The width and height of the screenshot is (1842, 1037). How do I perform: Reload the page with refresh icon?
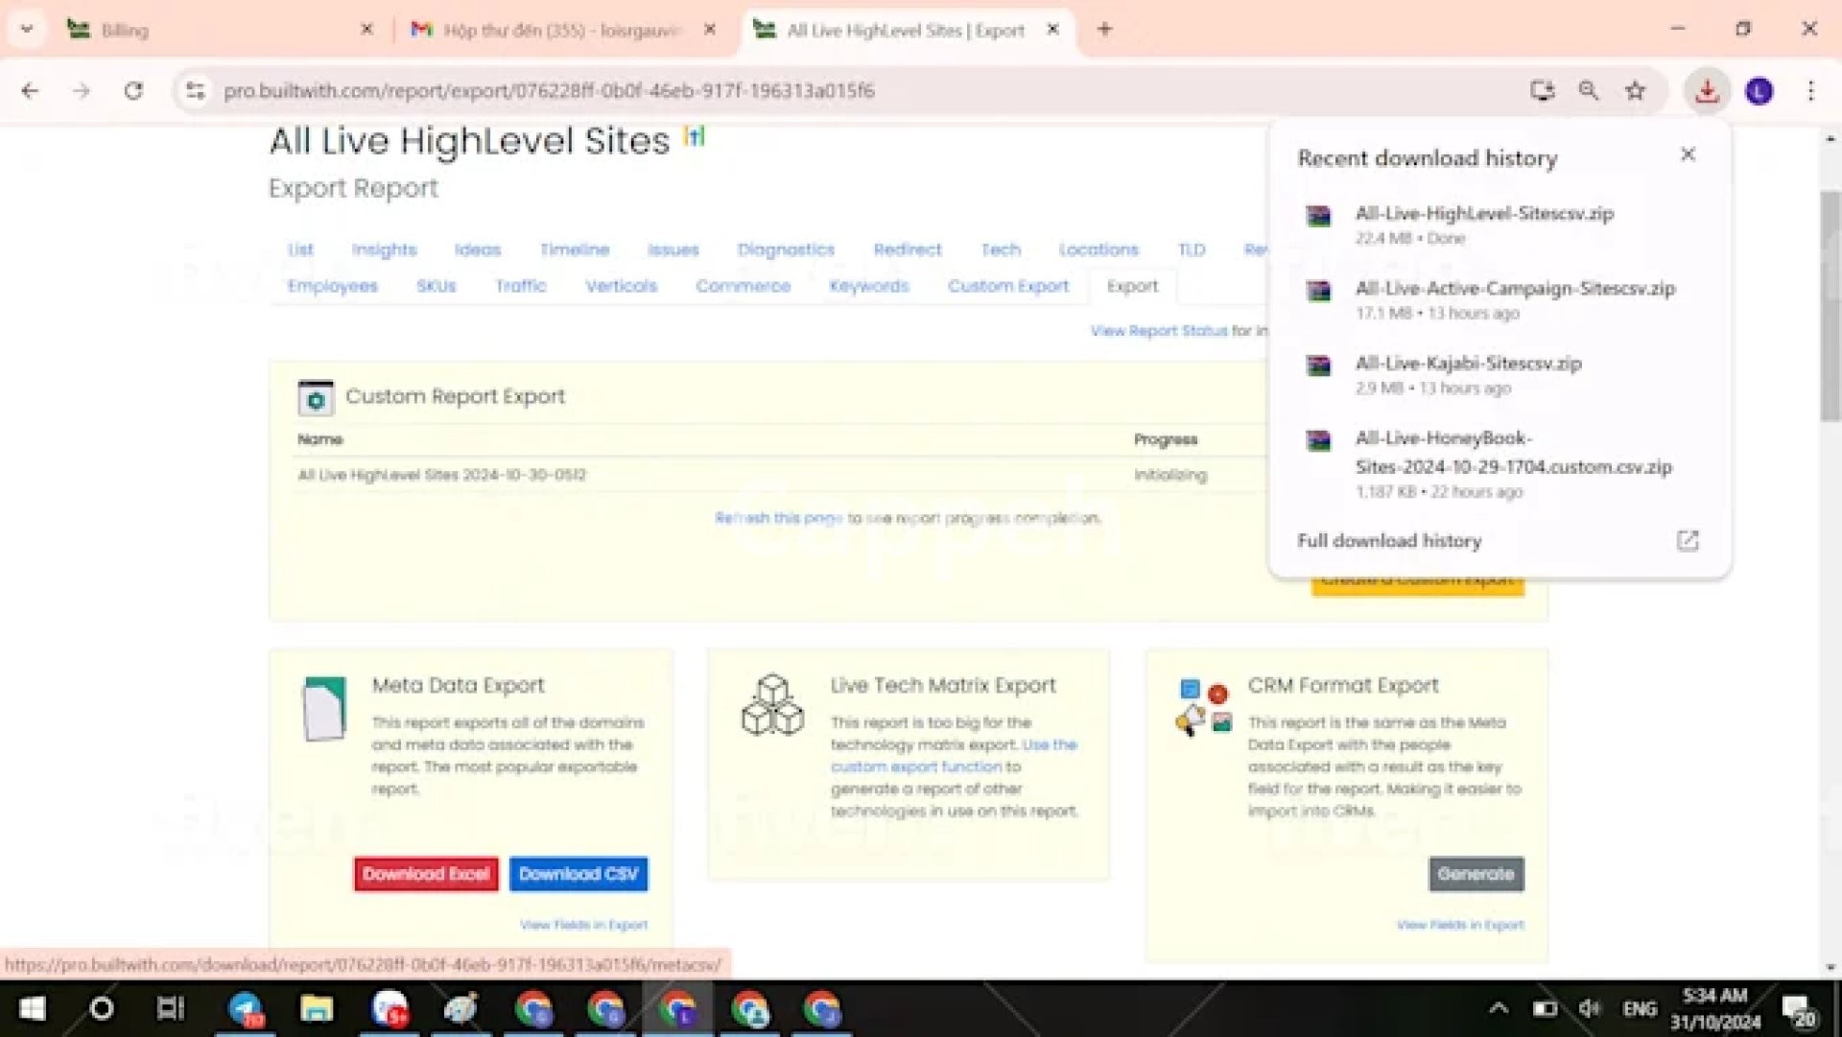pos(133,91)
